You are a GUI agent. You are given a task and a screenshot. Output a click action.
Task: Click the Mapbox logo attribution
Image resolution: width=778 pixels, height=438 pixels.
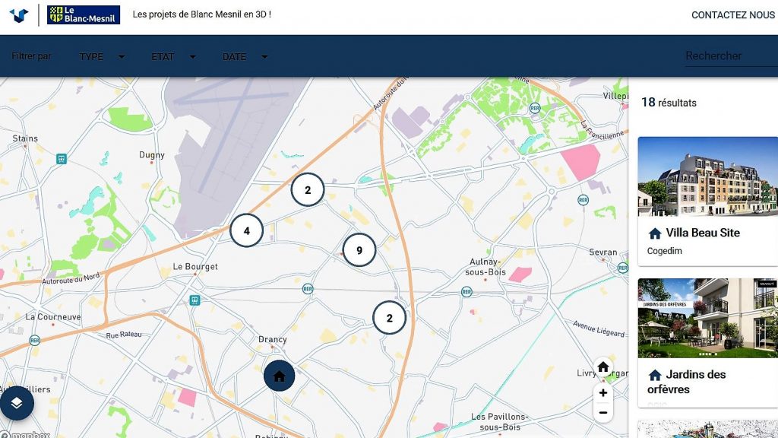tap(25, 434)
